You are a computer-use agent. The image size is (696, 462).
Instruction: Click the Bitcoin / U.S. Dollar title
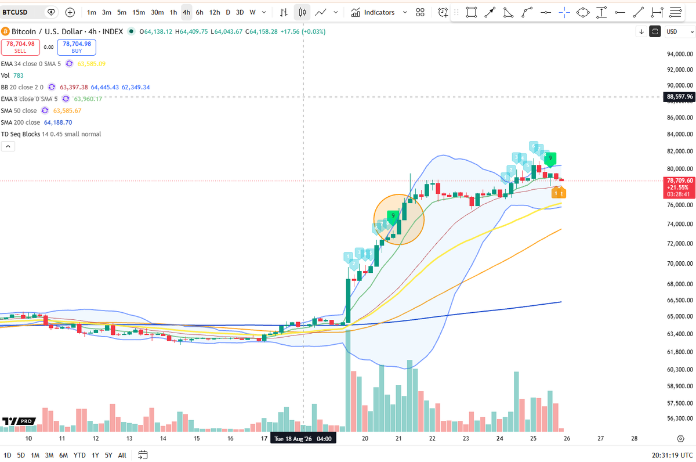68,31
